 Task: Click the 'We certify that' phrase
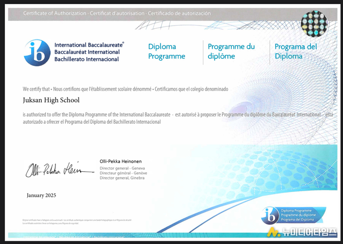pos(36,89)
